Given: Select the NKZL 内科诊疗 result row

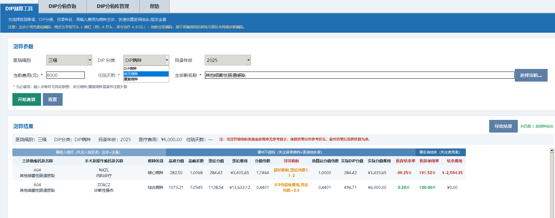Looking at the screenshot, I should (x=239, y=173).
